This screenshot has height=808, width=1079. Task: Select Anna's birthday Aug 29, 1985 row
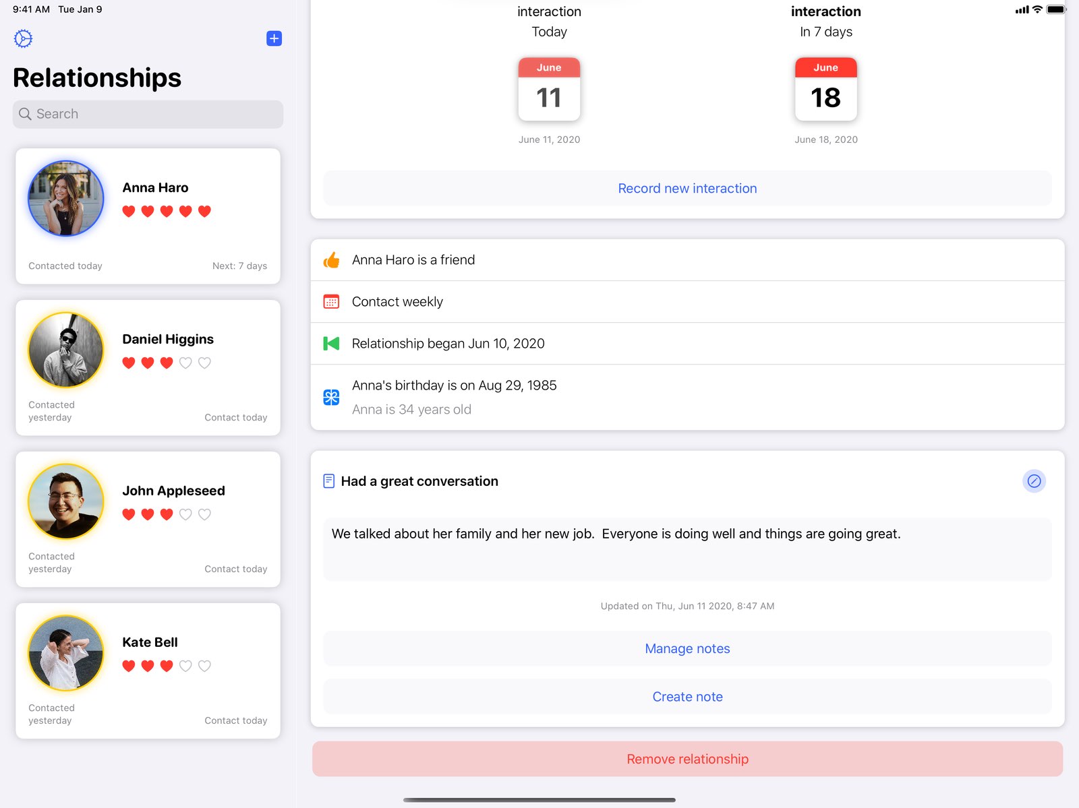(x=687, y=398)
